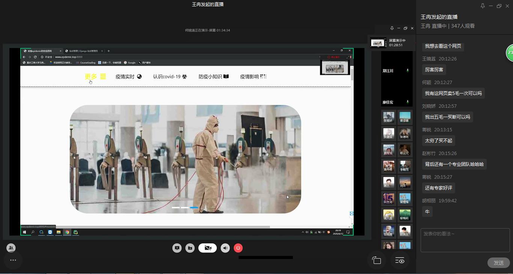The height and width of the screenshot is (274, 513).
Task: Click the 认识covid-19 navigation link
Action: click(170, 77)
